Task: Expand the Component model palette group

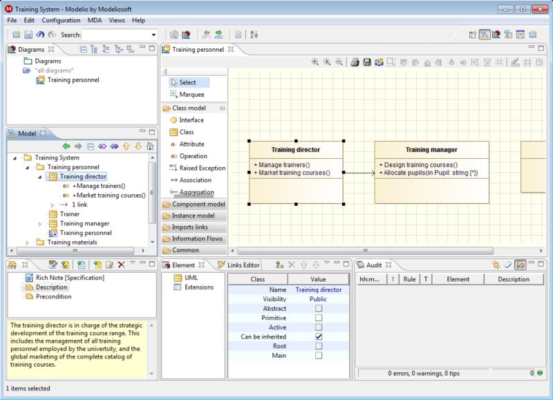Action: pyautogui.click(x=196, y=204)
